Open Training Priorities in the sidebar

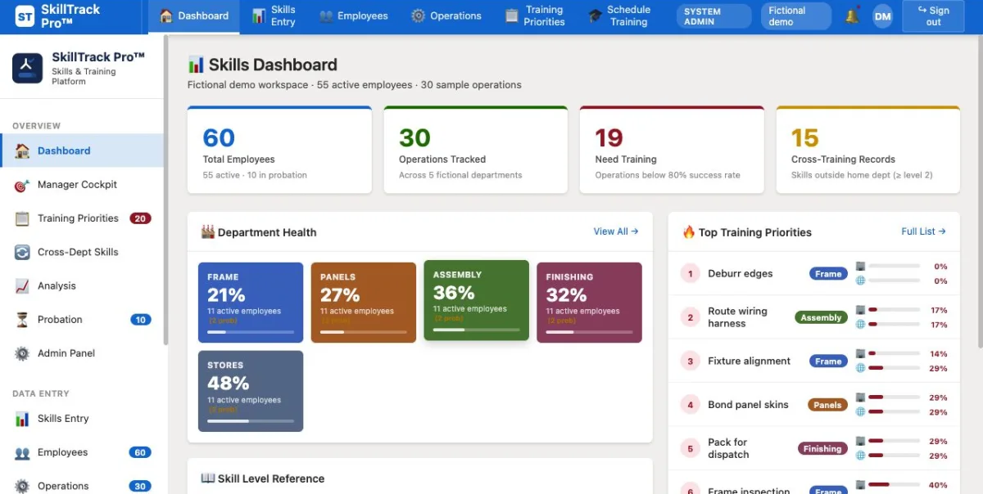click(82, 218)
